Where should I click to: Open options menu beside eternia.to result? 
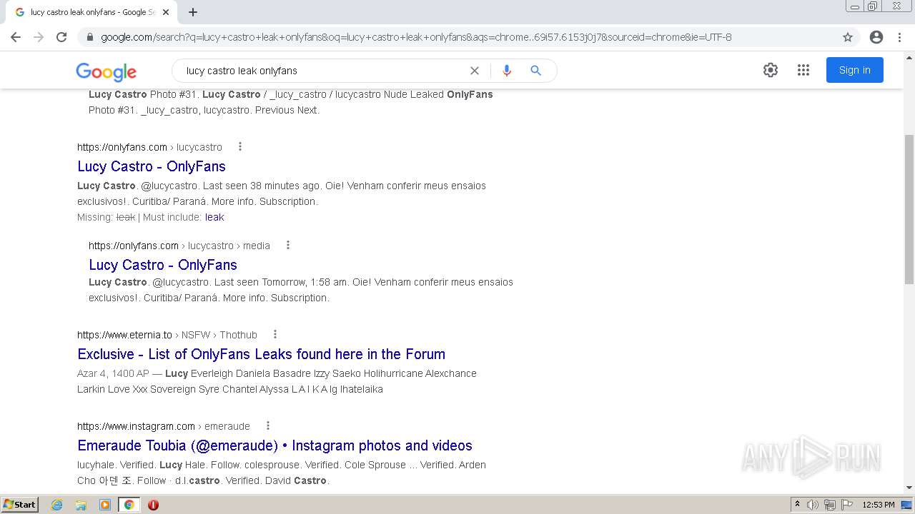[275, 334]
